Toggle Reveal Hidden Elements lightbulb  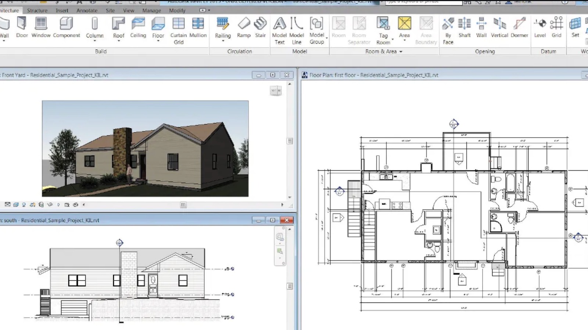point(58,204)
